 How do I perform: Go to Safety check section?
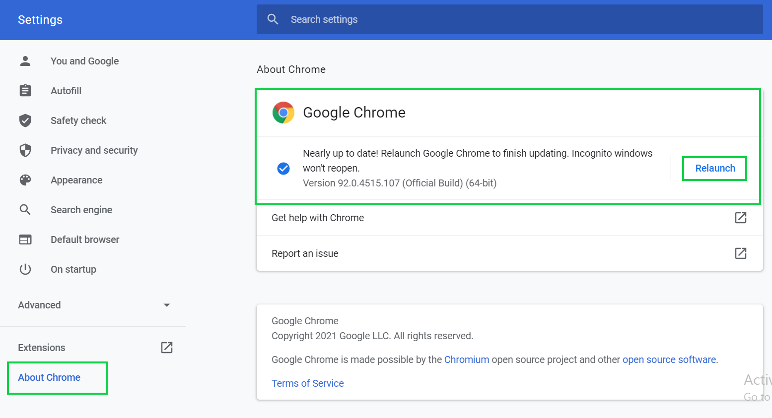[x=78, y=120]
